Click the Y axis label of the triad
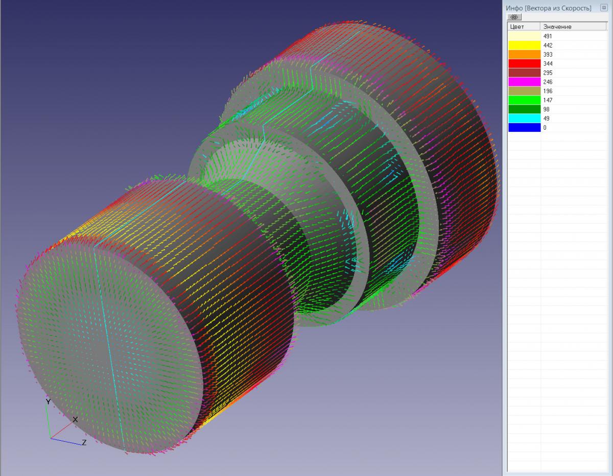The image size is (613, 476). (48, 402)
